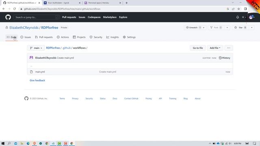
Task: Click the Go to file button
Action: pos(198,48)
